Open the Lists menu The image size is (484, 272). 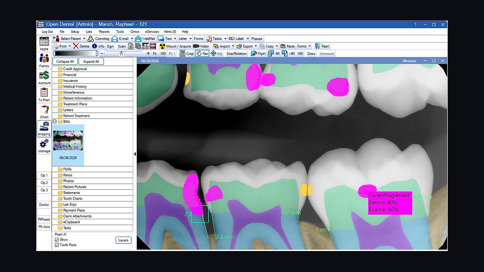89,31
